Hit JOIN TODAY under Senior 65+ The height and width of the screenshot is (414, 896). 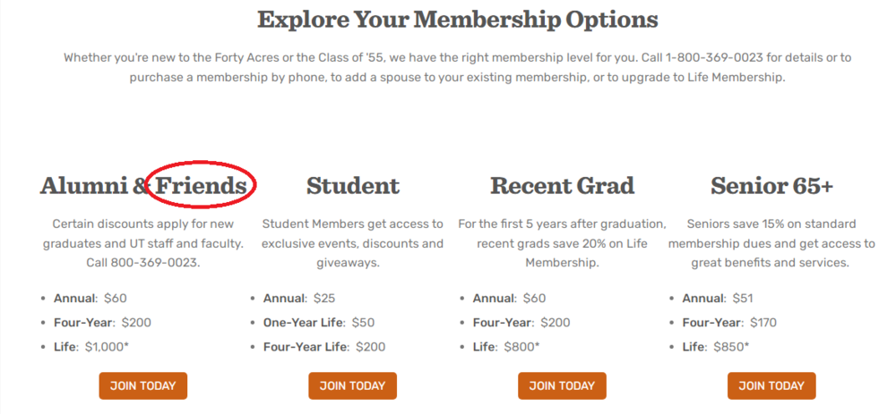pos(771,385)
